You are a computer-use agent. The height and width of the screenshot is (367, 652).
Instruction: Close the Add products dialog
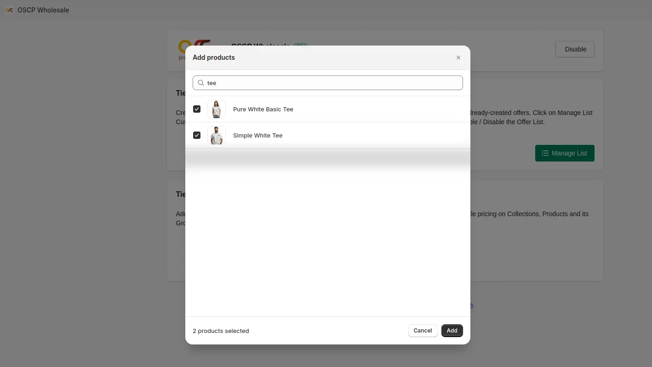458,57
